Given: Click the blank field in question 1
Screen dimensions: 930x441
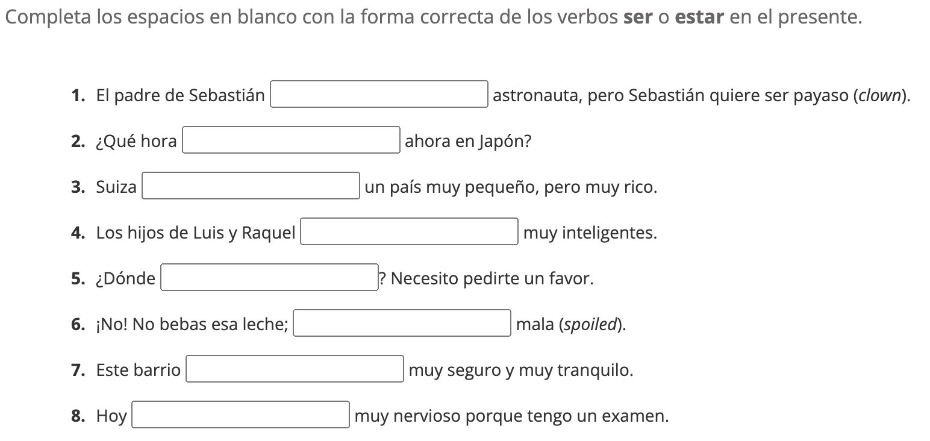Looking at the screenshot, I should (379, 95).
